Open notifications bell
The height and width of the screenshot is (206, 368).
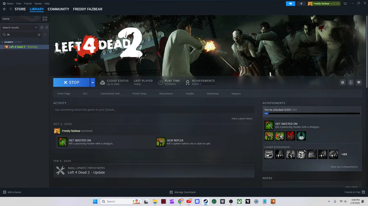301,4
